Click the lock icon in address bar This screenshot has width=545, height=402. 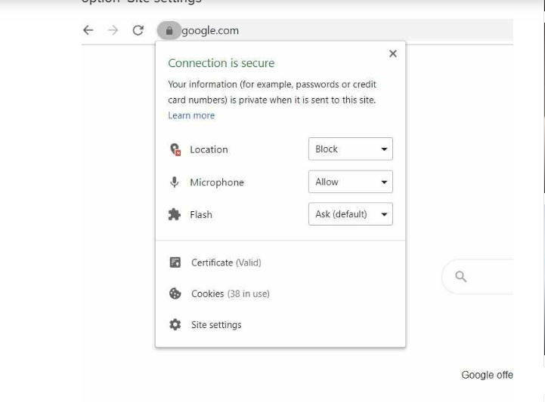point(169,30)
